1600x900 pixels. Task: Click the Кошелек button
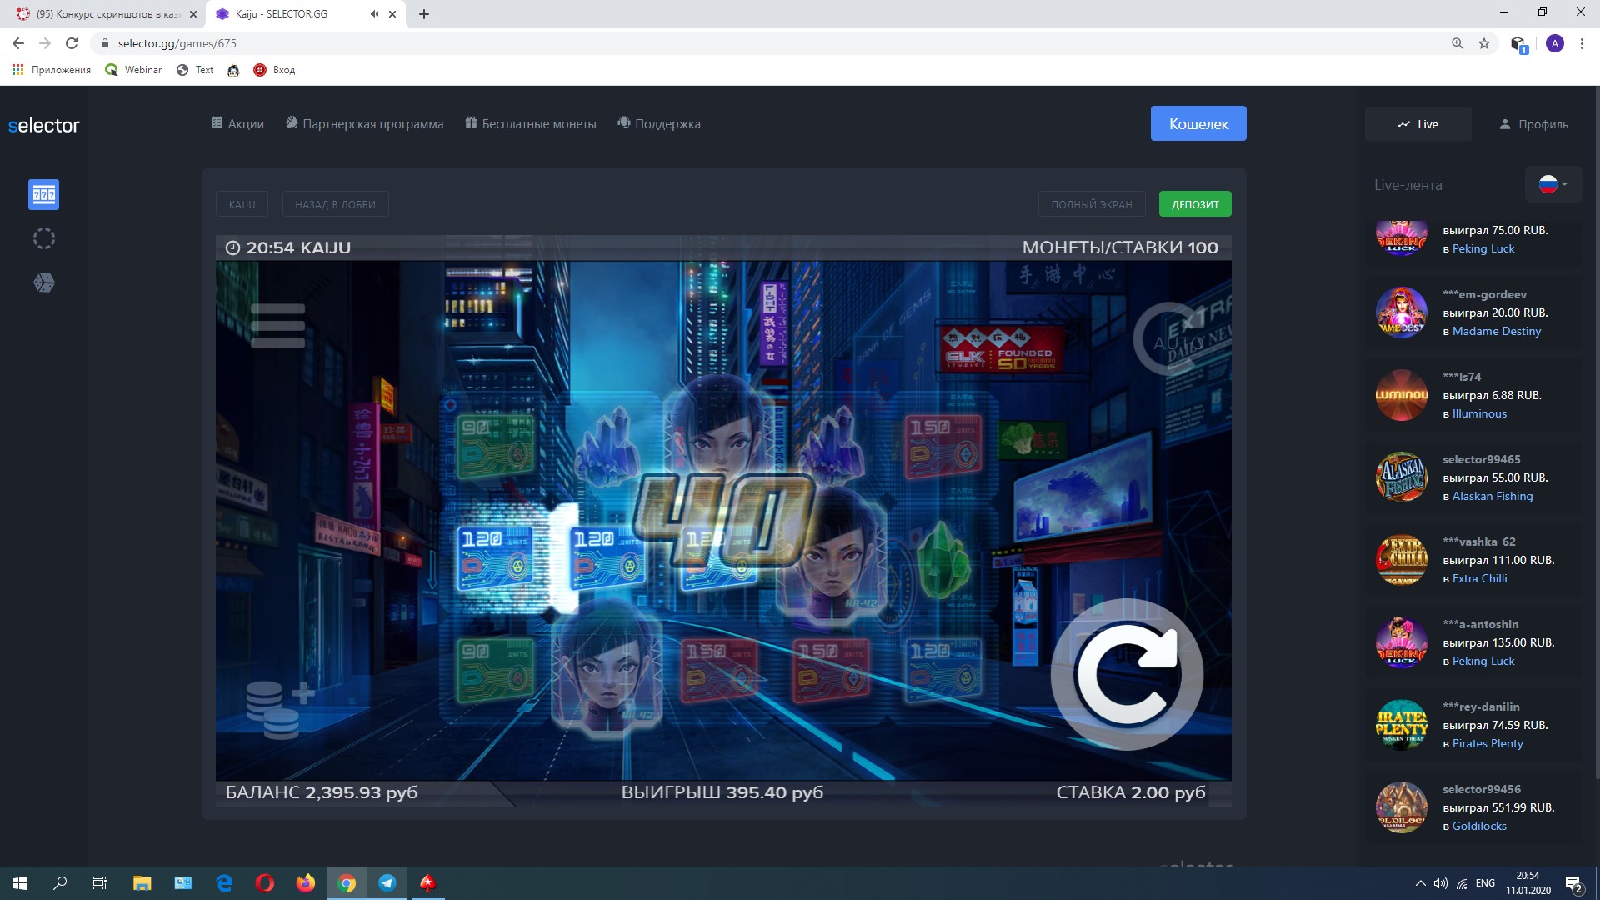[1197, 123]
